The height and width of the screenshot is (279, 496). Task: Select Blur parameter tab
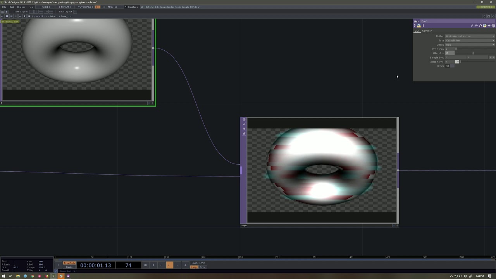click(x=417, y=31)
